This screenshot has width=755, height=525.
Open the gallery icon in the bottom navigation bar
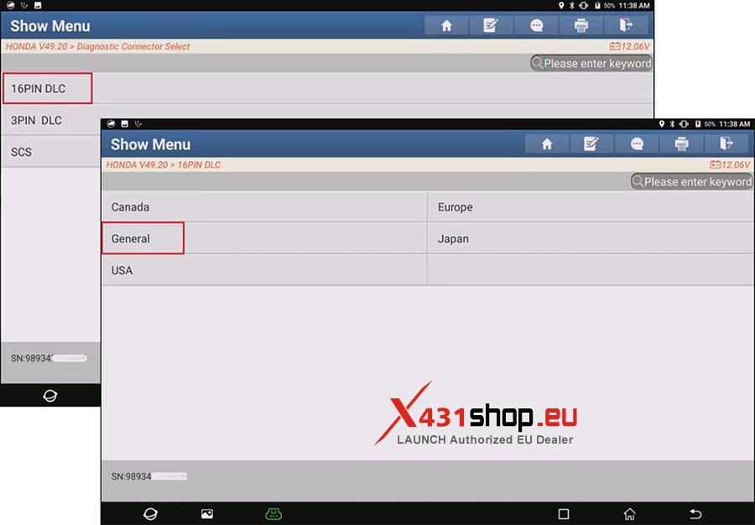click(x=207, y=514)
